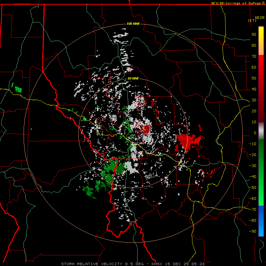Click the "NEXR" label above the color scale
This screenshot has width=266, height=266.
coord(260,18)
